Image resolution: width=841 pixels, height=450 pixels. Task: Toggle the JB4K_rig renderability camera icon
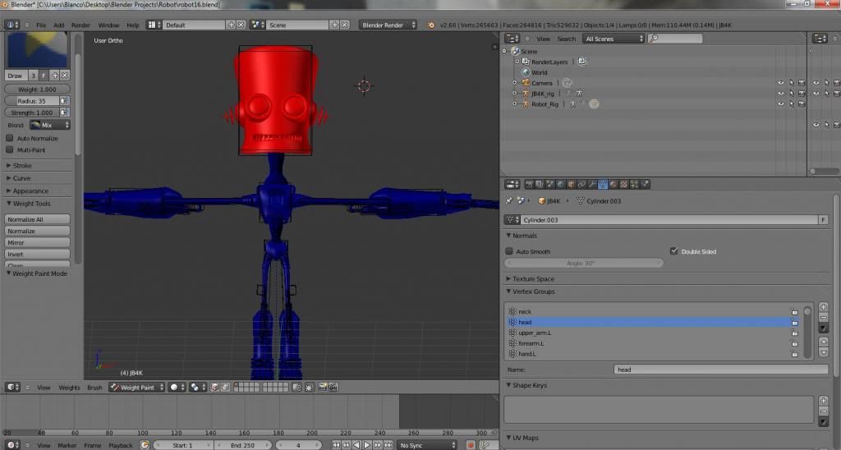(802, 94)
